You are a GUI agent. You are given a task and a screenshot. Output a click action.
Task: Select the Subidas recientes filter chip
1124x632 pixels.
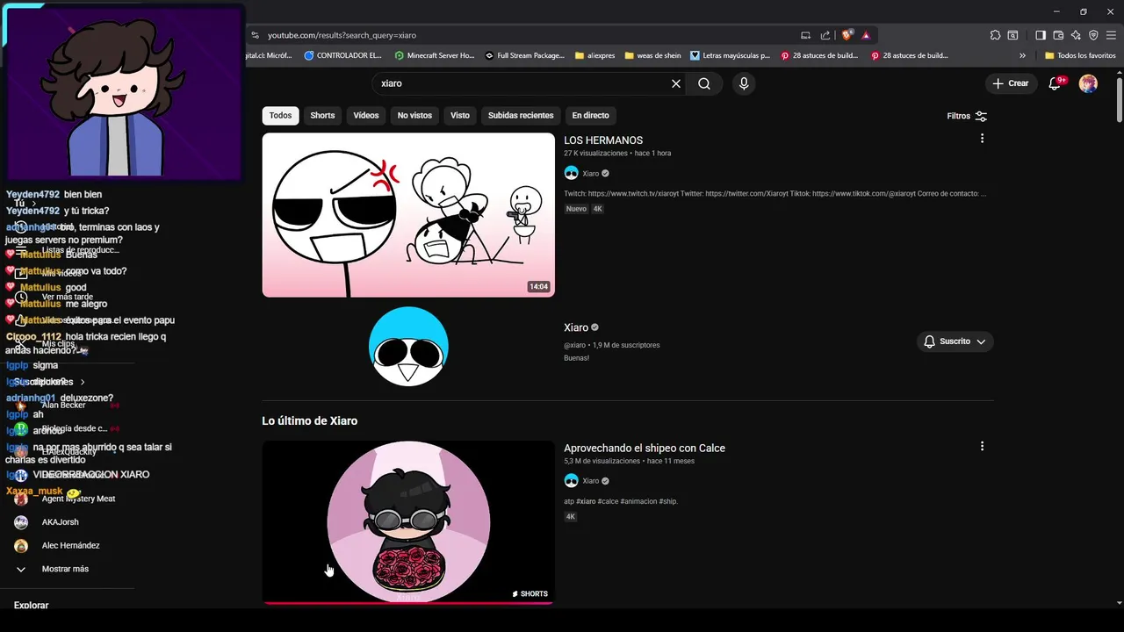(521, 116)
